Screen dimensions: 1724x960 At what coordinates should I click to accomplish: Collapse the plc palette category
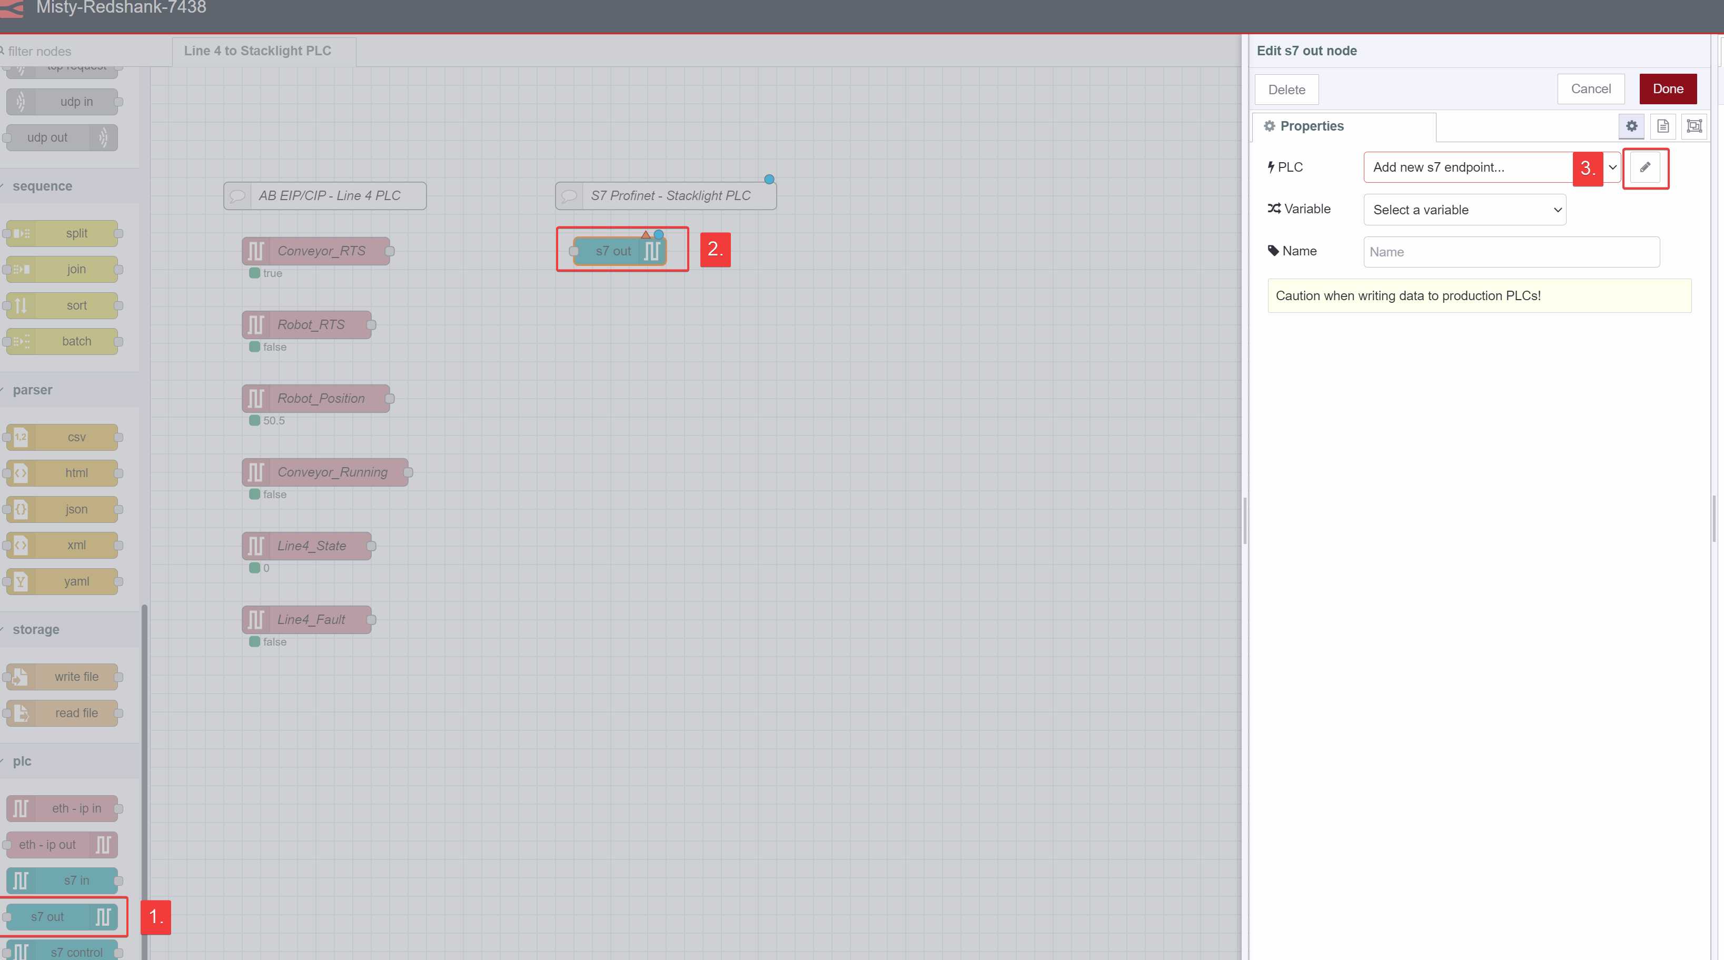(22, 760)
